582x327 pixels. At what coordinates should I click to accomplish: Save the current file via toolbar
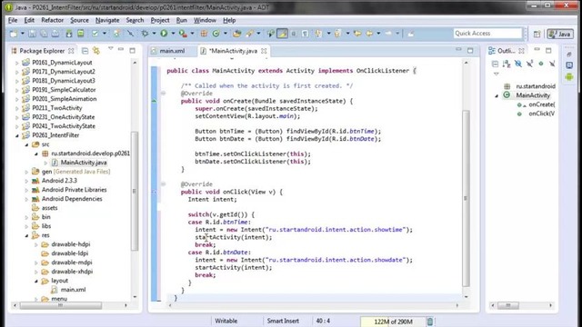pos(33,34)
